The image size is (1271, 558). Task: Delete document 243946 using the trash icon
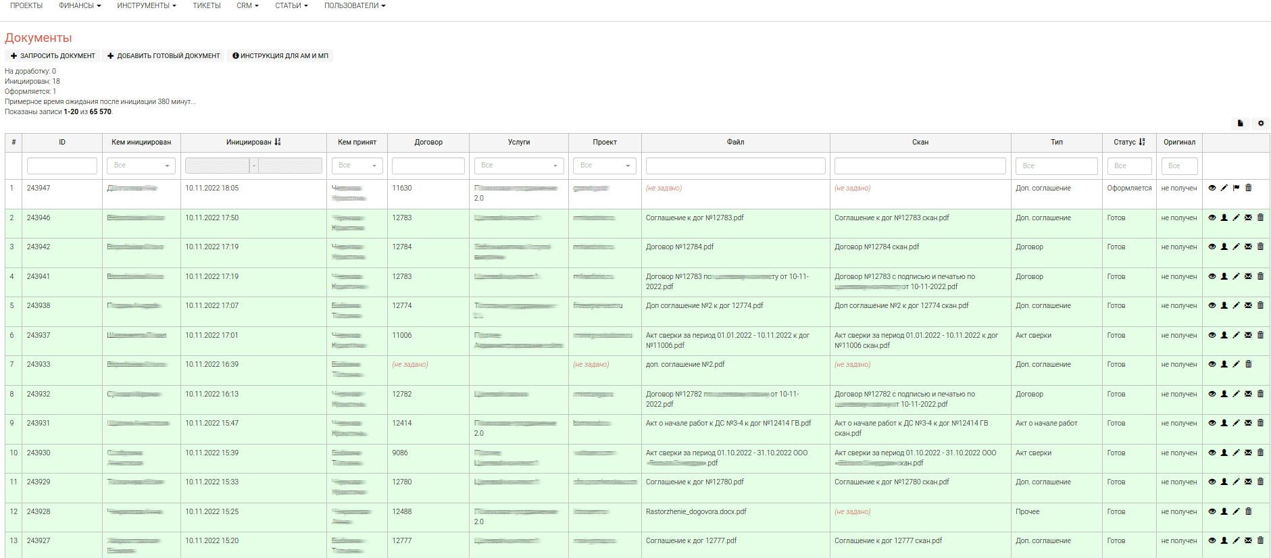[x=1260, y=218]
